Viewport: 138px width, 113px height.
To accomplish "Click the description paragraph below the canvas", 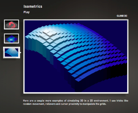I will 76,102.
